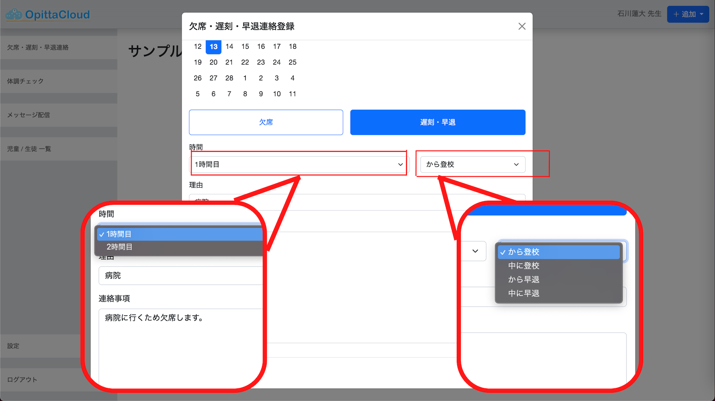Select calendar date 10 in last row
Image resolution: width=715 pixels, height=401 pixels.
277,94
